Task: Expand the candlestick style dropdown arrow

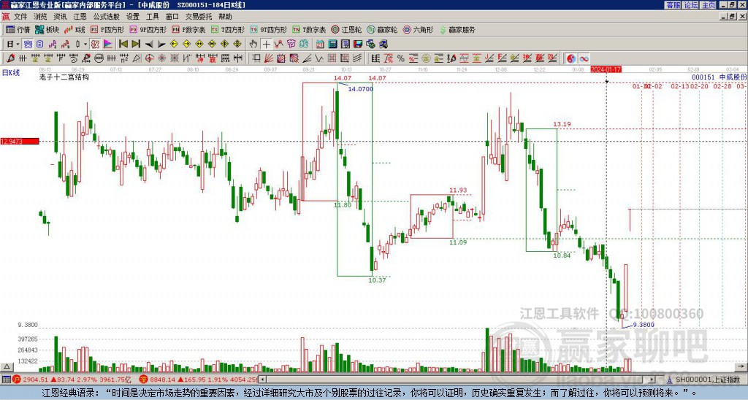Action: coord(85,44)
